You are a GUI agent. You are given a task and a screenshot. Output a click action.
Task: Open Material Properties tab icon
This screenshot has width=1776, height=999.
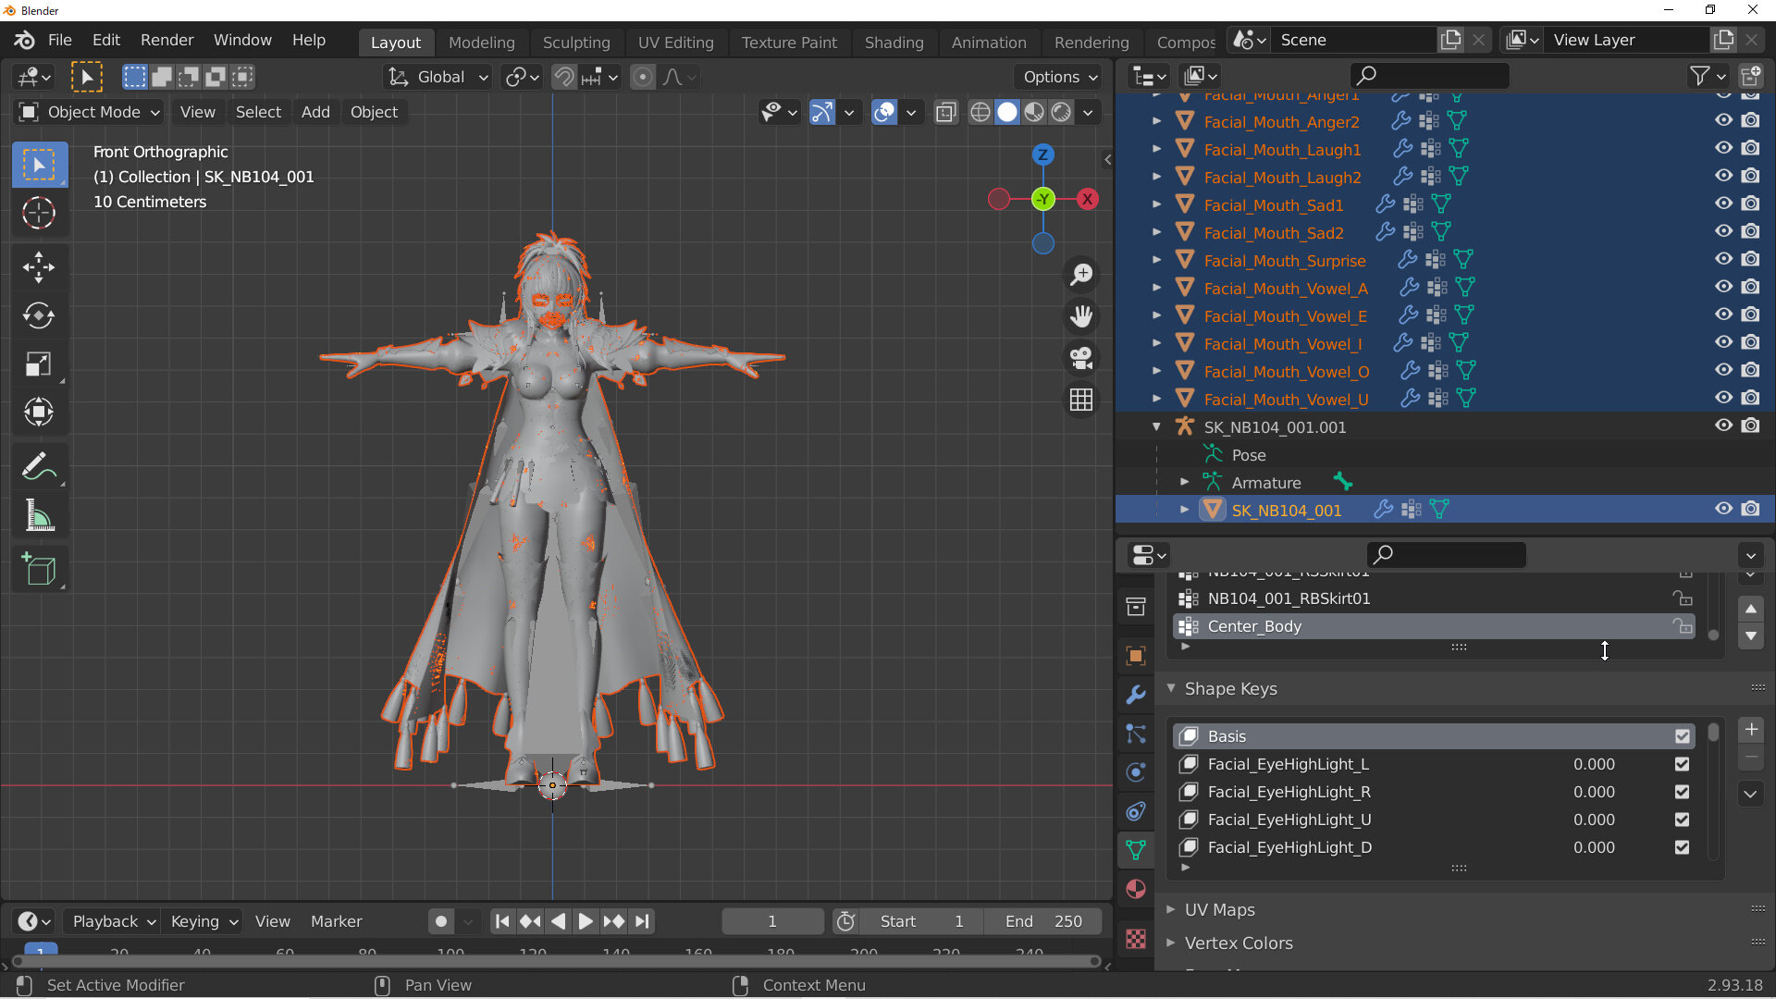point(1136,890)
